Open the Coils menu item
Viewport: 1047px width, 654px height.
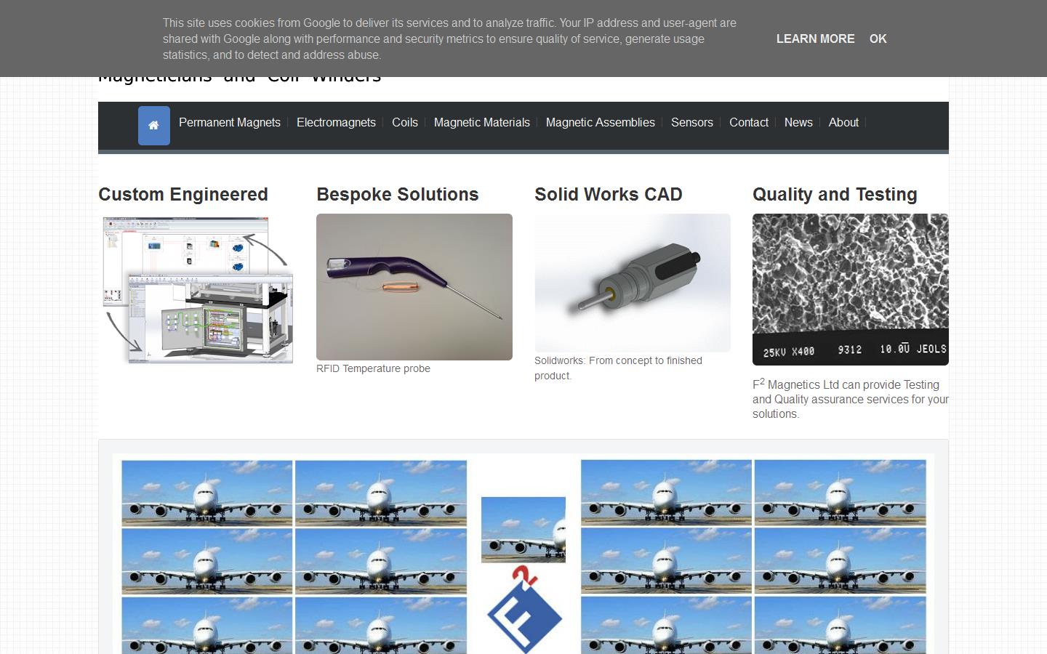404,122
